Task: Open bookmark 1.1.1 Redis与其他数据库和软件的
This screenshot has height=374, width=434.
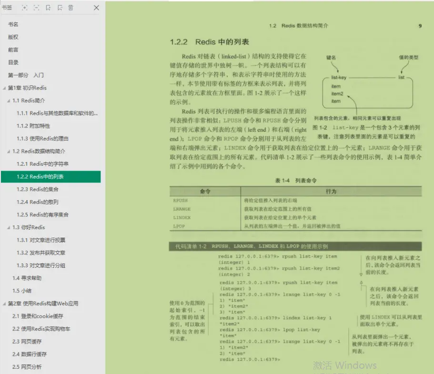Action: (x=57, y=113)
